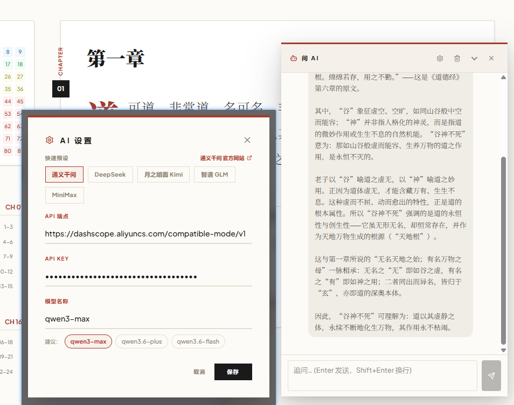This screenshot has height=405, width=514.
Task: Click 取消 to cancel settings
Action: pyautogui.click(x=199, y=372)
